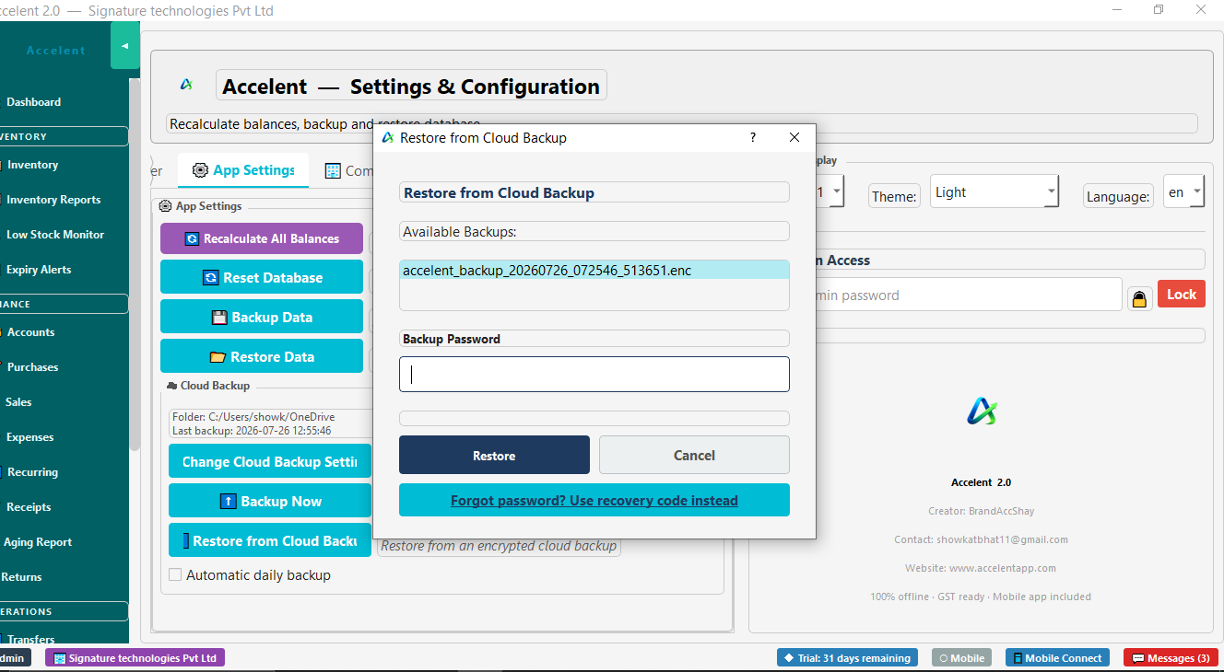Collapse the sidebar with the arrow button

click(x=125, y=46)
